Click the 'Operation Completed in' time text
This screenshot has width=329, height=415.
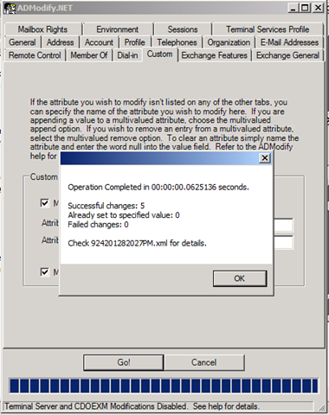coord(158,188)
